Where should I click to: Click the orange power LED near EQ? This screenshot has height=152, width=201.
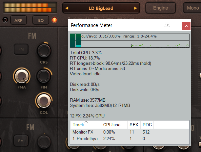(54, 20)
